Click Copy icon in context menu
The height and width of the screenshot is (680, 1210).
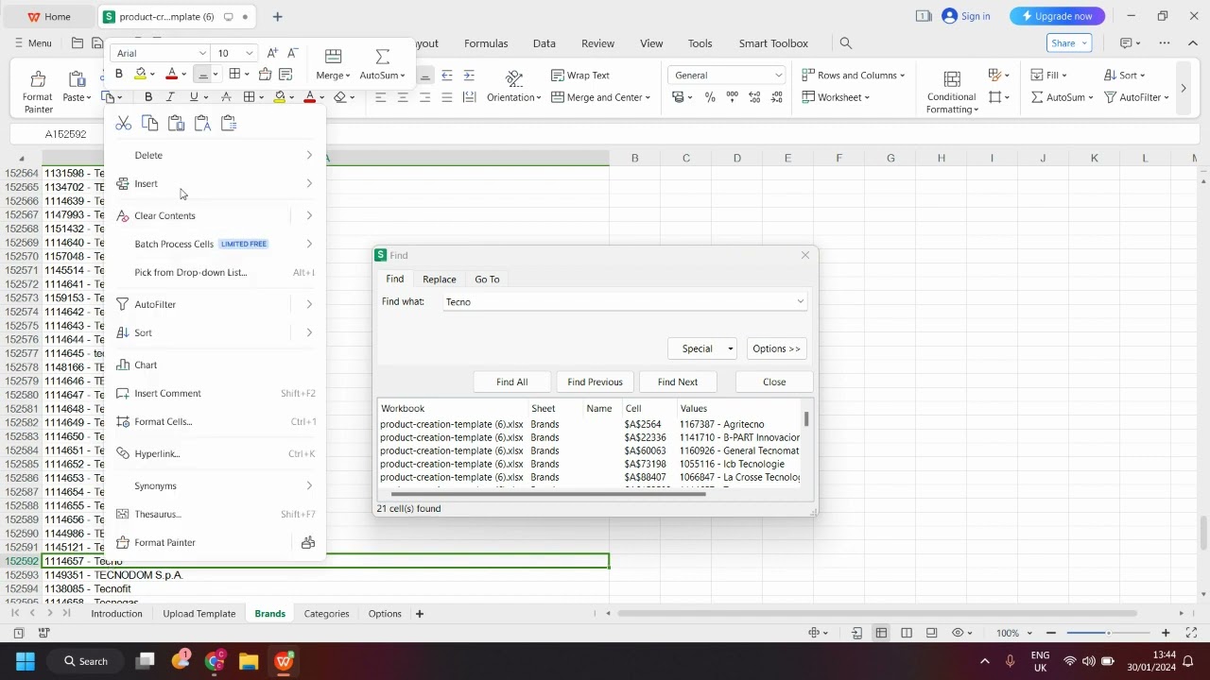pos(149,124)
